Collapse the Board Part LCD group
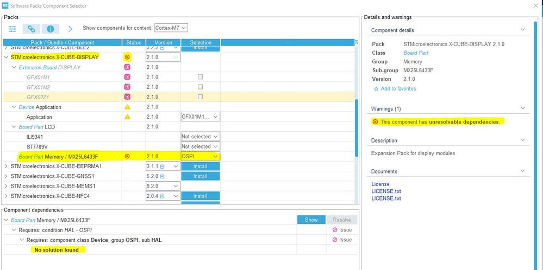Screen dimensions: 543x270 tap(14, 127)
